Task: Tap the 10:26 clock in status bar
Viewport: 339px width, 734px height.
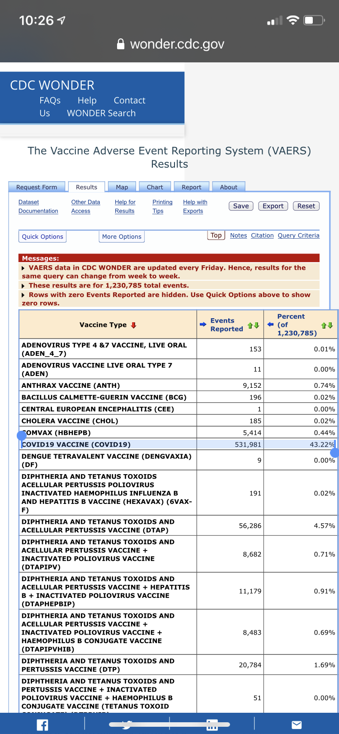Action: pos(37,20)
